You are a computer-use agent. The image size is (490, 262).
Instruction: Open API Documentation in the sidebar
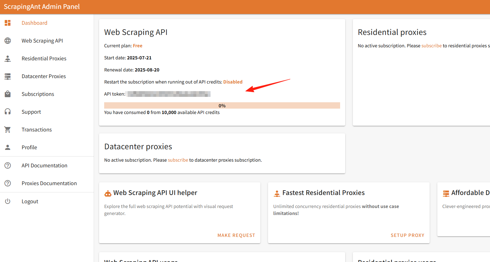(47, 165)
